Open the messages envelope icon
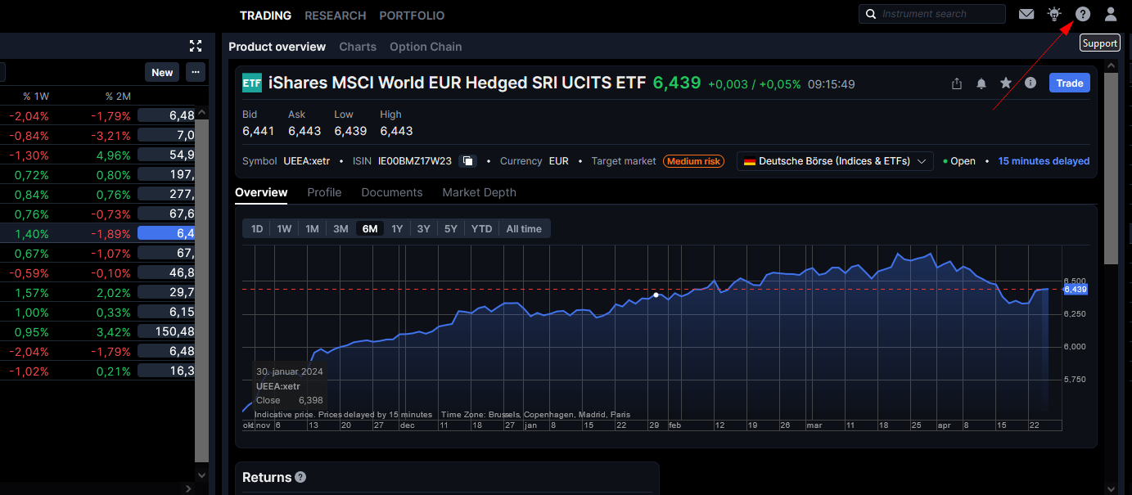The image size is (1132, 495). 1026,14
